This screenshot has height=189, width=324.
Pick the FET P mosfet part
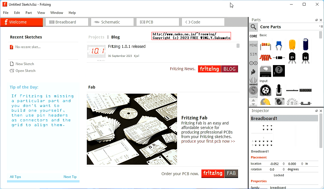point(266,71)
